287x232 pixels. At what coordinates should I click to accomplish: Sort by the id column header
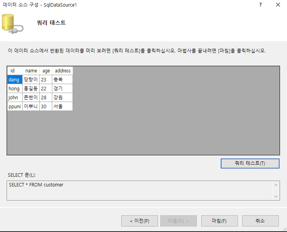pos(15,71)
